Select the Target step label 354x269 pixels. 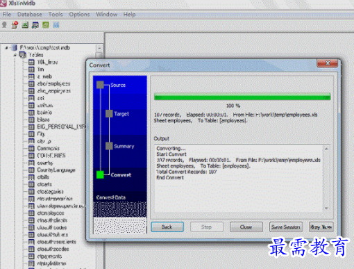tap(121, 114)
